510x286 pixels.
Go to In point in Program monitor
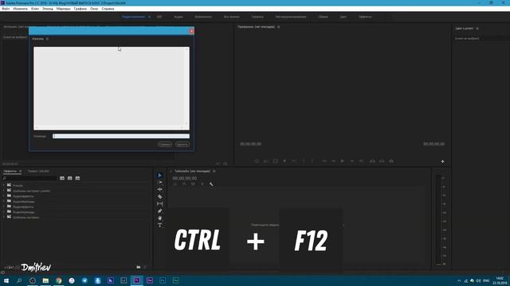click(324, 161)
